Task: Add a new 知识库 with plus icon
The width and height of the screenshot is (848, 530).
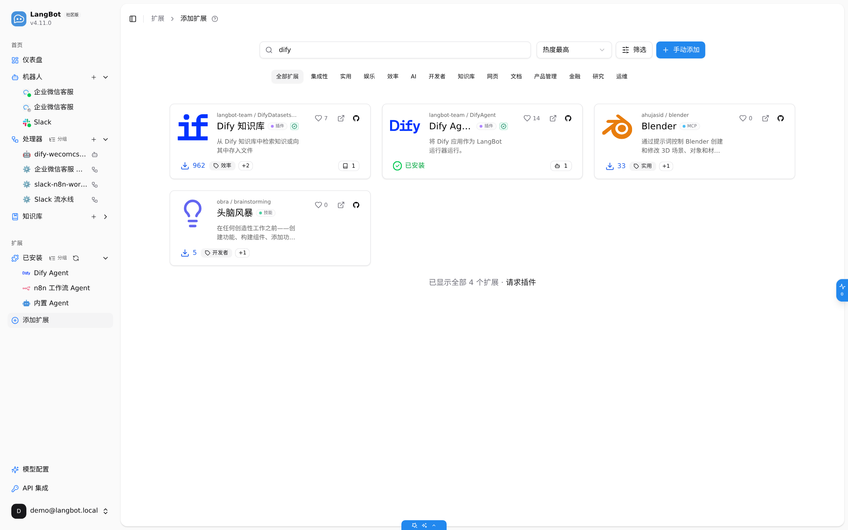Action: click(x=94, y=217)
